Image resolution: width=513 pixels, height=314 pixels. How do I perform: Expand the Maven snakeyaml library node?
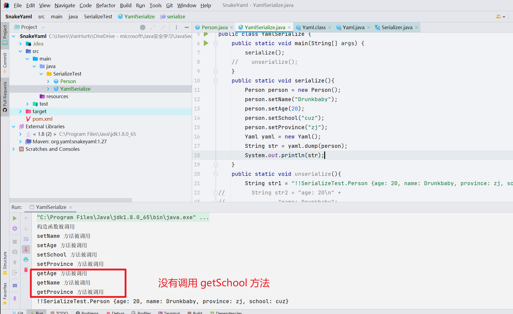click(x=20, y=141)
